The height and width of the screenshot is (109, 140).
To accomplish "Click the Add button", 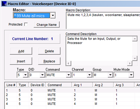I will click(x=21, y=51).
